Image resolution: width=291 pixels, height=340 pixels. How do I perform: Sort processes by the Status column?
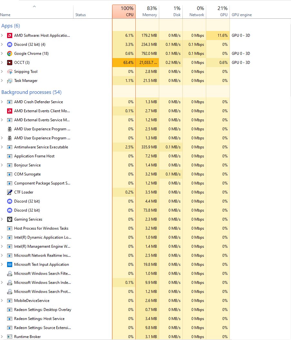point(93,12)
